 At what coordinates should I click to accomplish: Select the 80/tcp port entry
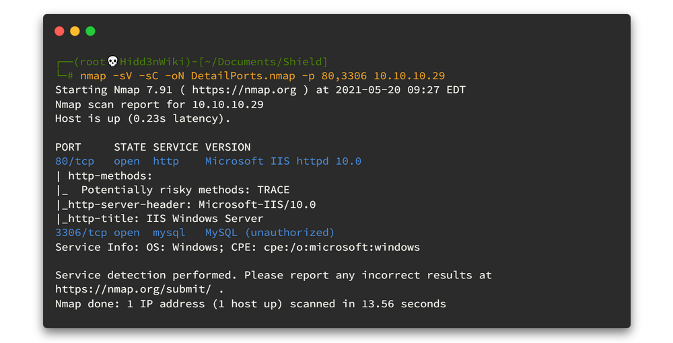click(x=75, y=161)
